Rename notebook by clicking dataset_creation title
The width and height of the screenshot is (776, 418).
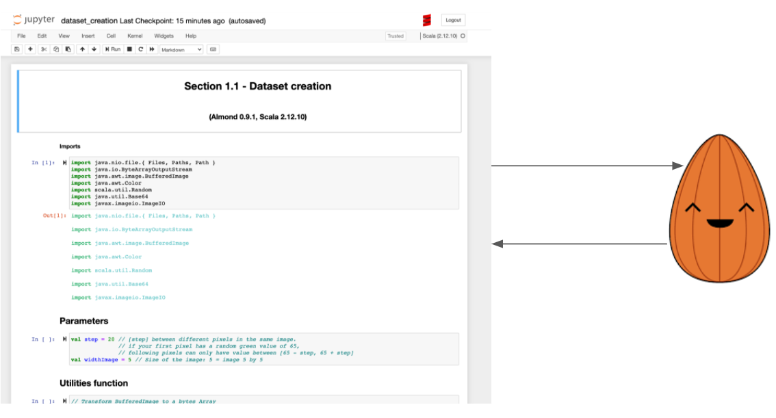pyautogui.click(x=89, y=21)
